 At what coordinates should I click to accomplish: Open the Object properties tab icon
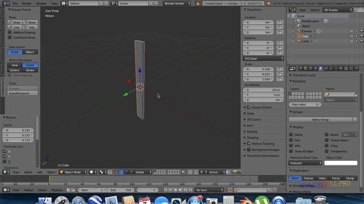click(321, 69)
